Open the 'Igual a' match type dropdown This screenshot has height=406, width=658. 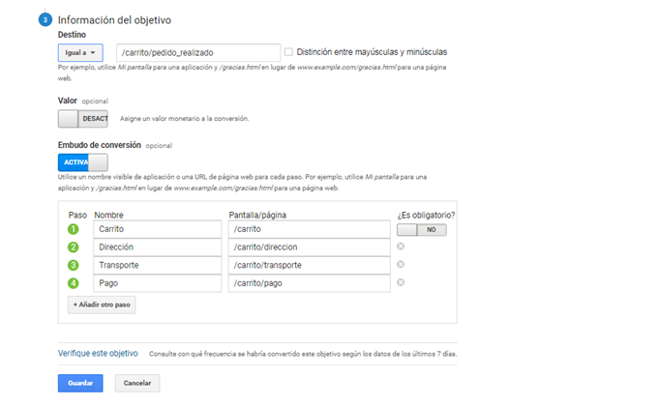(80, 53)
